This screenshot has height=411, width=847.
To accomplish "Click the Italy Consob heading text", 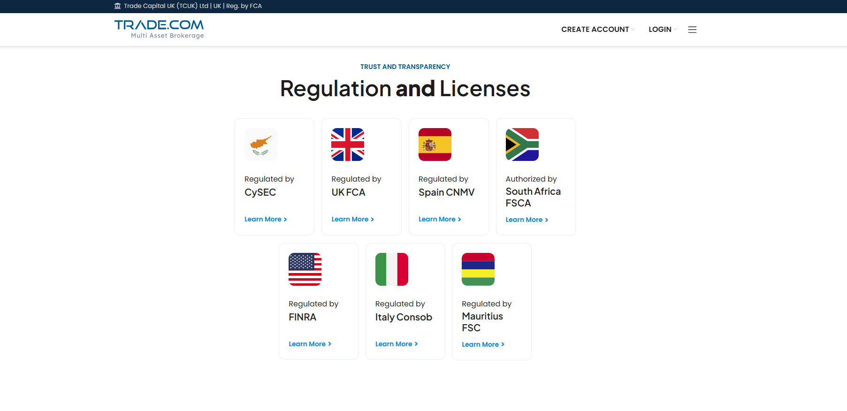I will [x=404, y=317].
